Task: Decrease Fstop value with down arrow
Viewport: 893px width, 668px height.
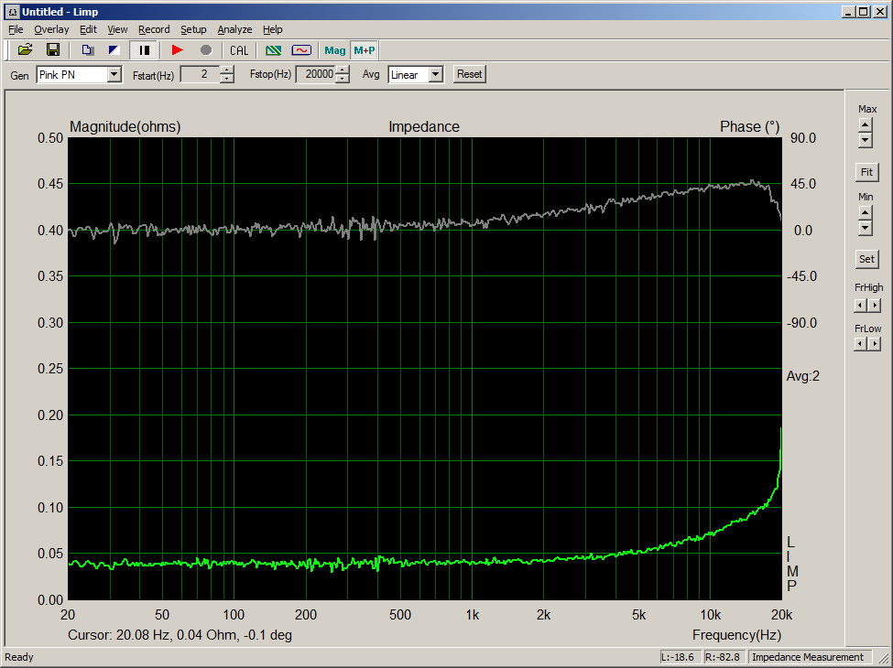Action: pyautogui.click(x=343, y=79)
